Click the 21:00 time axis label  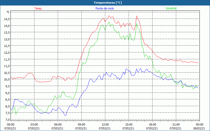[176, 124]
